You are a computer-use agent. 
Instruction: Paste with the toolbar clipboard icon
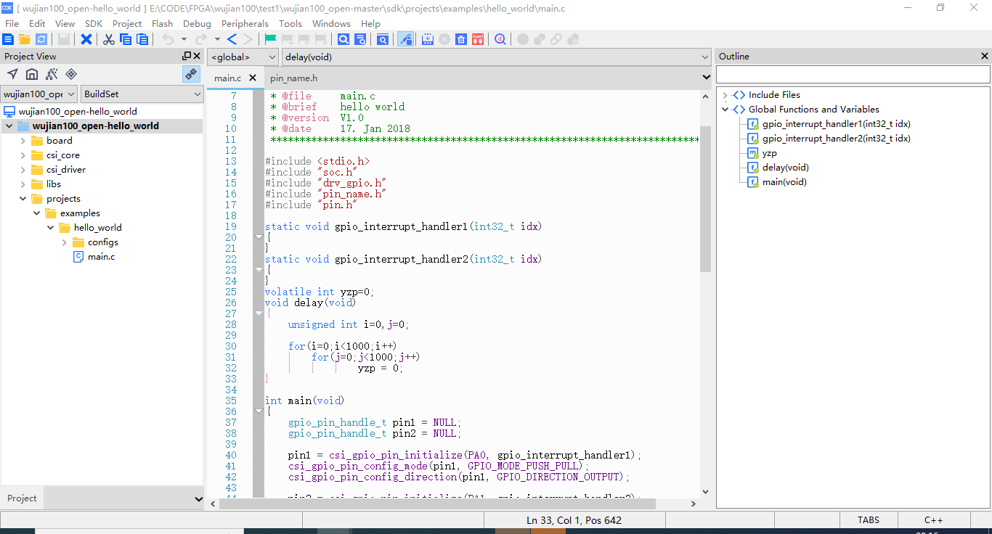[x=142, y=39]
